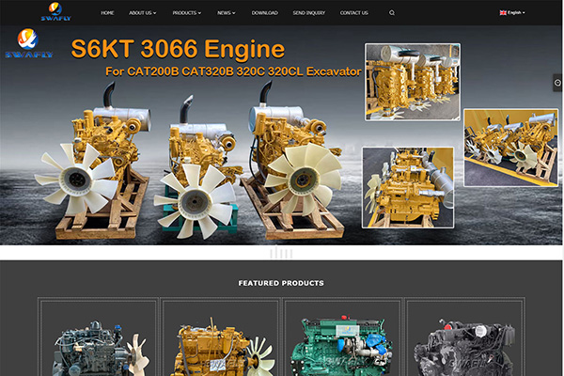Open the side chat widget icon
The width and height of the screenshot is (564, 376).
(557, 83)
